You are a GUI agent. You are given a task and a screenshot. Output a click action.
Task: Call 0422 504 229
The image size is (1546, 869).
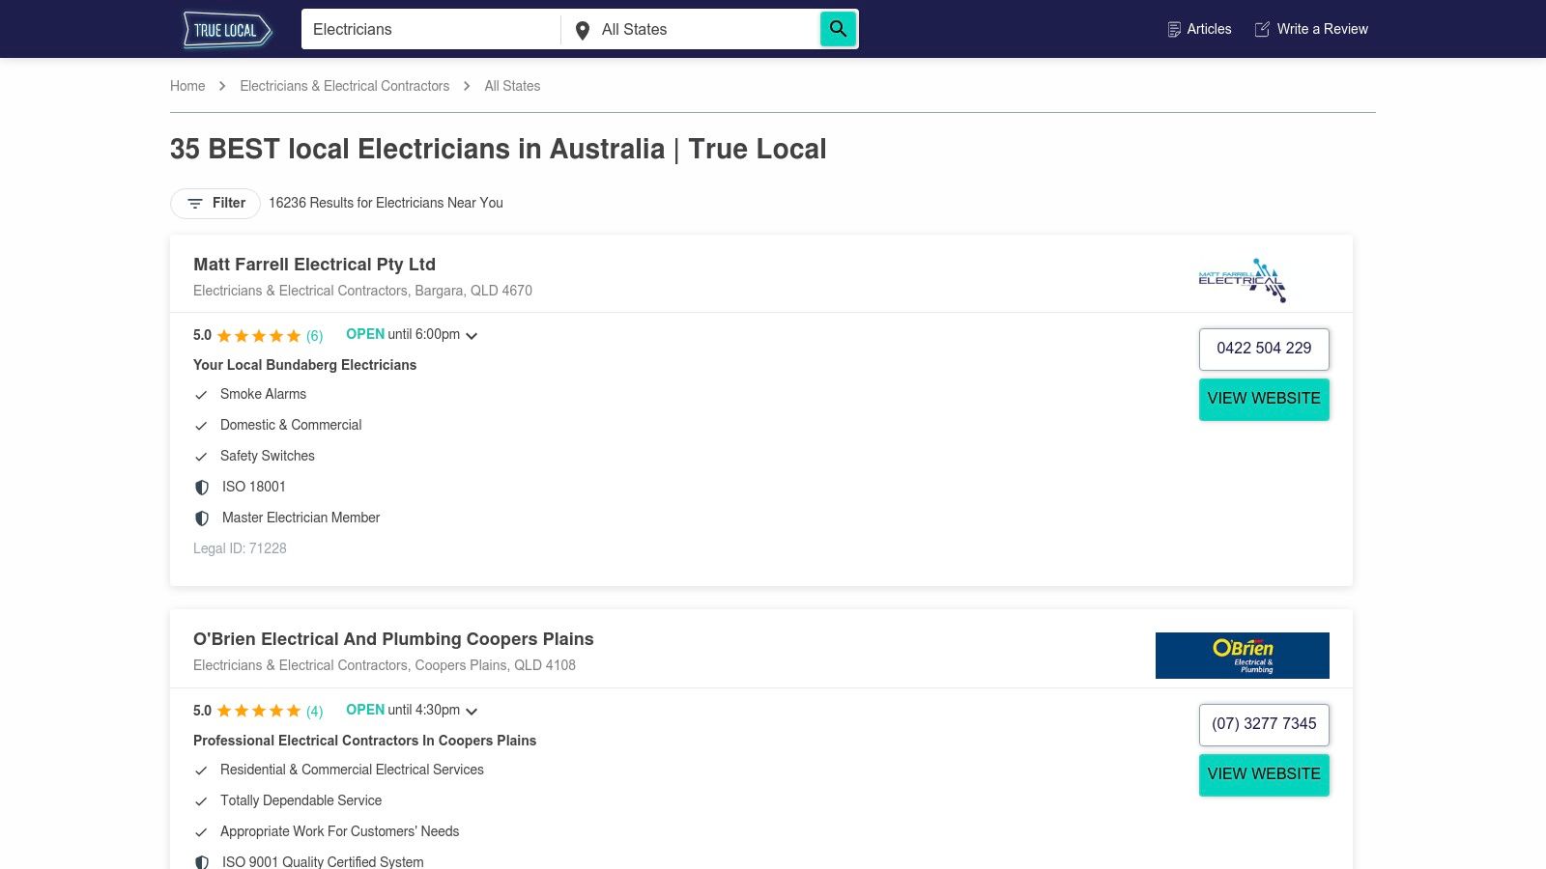[1264, 350]
